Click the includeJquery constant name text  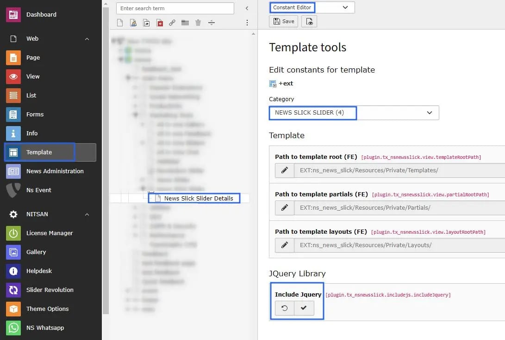tap(388, 295)
